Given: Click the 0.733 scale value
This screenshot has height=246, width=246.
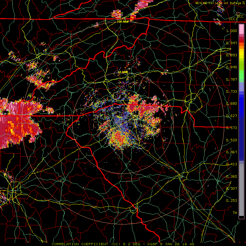Looking at the screenshot, I should (x=232, y=91).
